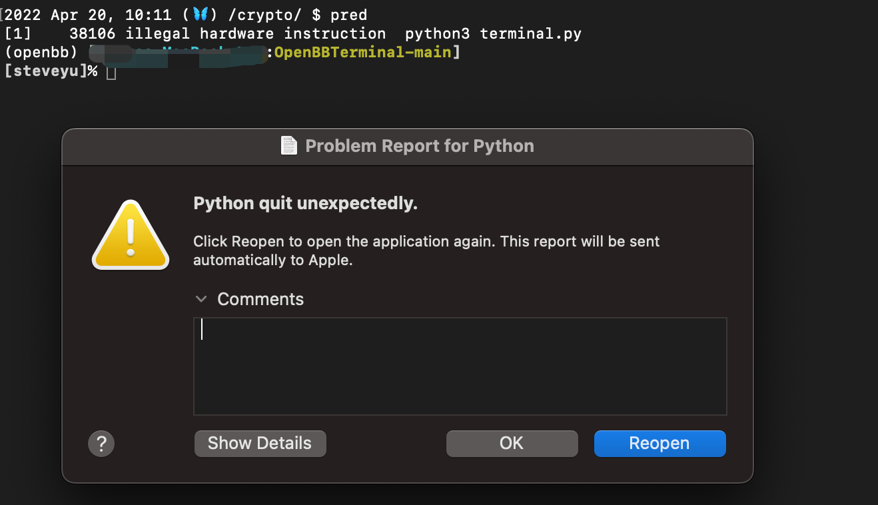Select the Python quit unexpectedly heading

[x=306, y=203]
